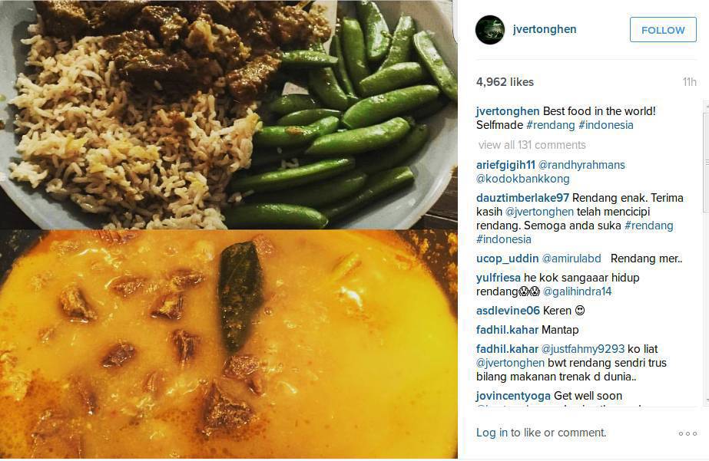Viewport: 709px width, 461px height.
Task: Open the @galihindra14 mention
Action: click(x=577, y=291)
